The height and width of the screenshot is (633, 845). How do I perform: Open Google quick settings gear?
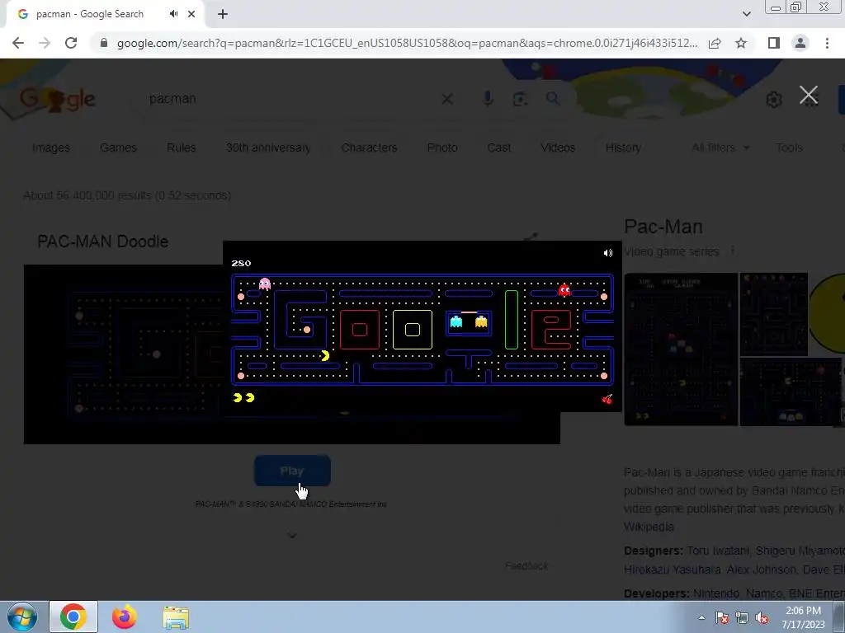[774, 99]
